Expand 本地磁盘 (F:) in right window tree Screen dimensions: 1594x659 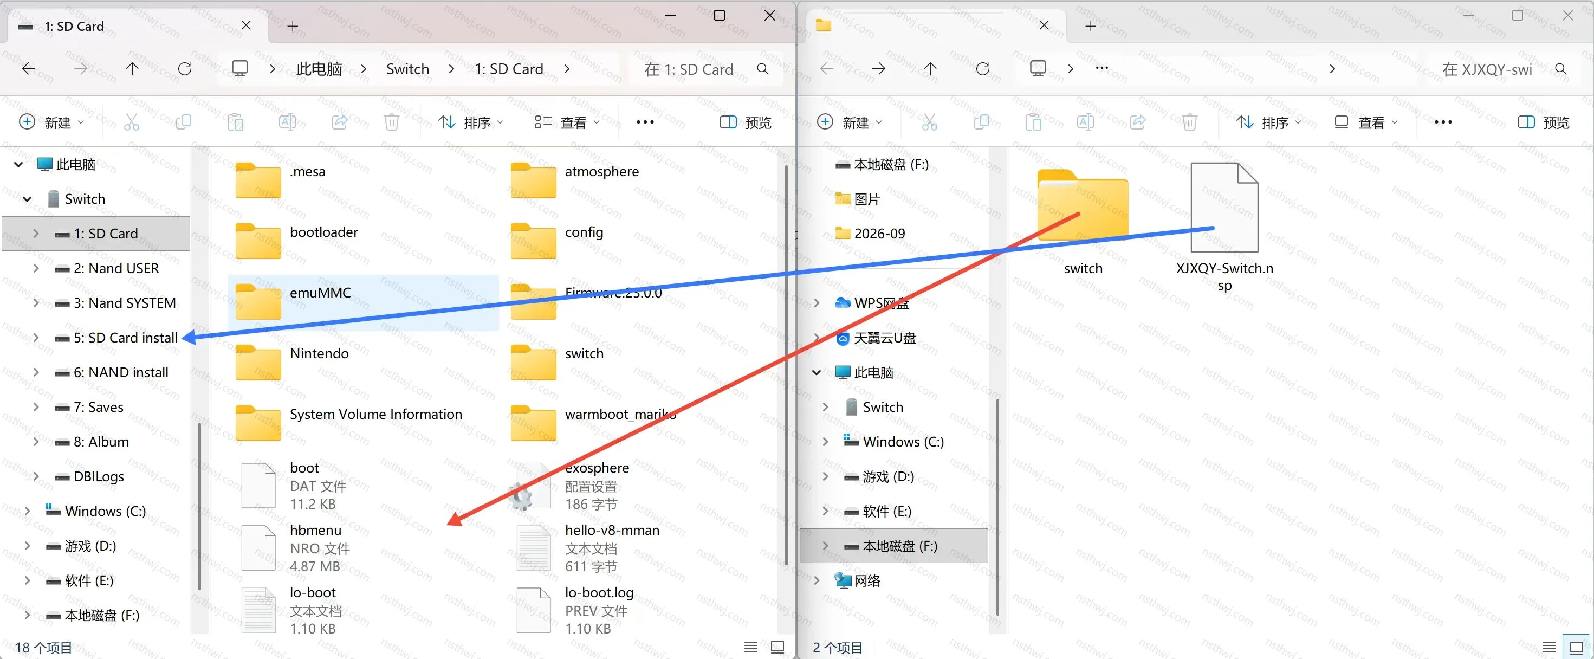[825, 545]
